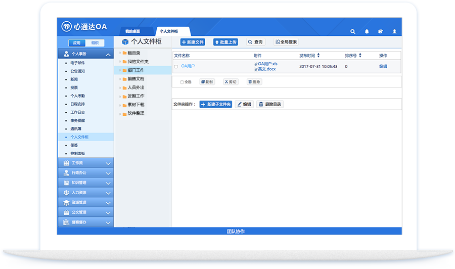This screenshot has height=269, width=455.
Task: Click the 批量上传 button
Action: [x=226, y=42]
